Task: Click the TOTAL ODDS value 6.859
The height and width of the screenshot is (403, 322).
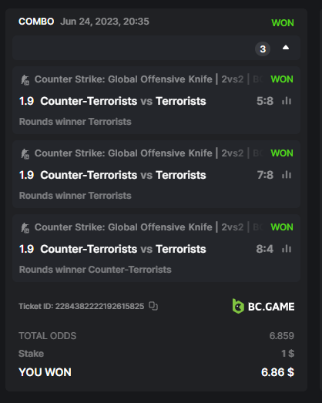Action: tap(282, 336)
